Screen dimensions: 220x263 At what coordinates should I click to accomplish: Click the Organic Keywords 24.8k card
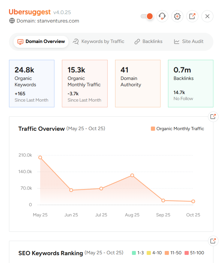click(x=32, y=84)
